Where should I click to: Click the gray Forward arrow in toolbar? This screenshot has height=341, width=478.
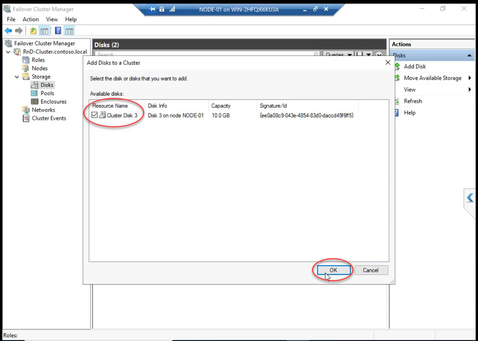(19, 31)
